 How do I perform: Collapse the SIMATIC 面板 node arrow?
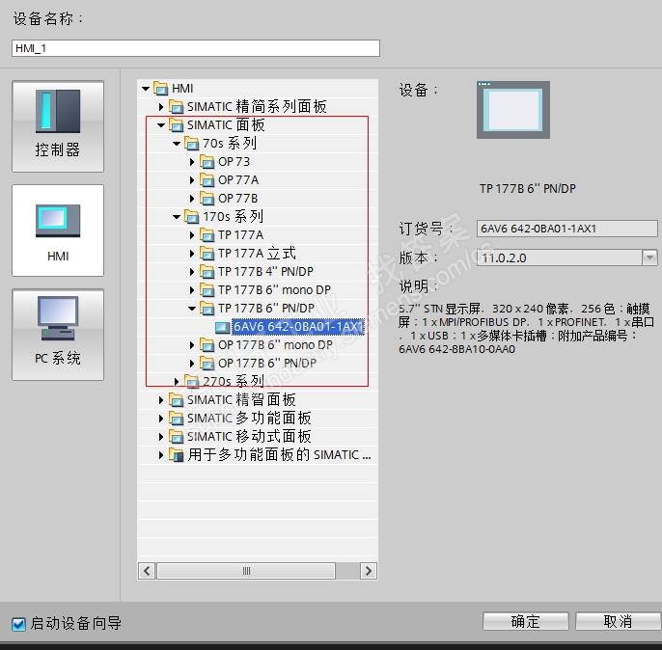(161, 125)
